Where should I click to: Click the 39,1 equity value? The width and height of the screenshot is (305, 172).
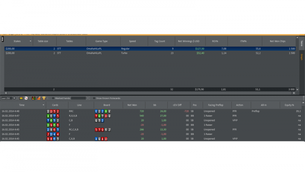pos(298,111)
